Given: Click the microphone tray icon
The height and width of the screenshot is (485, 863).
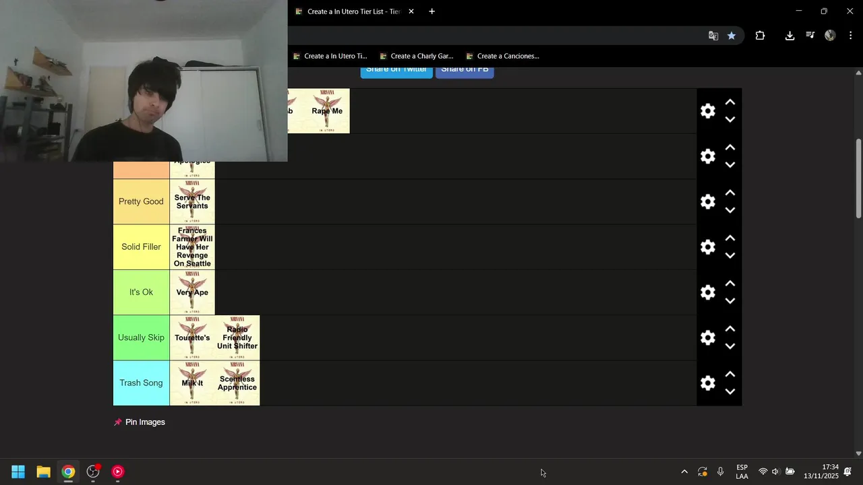Looking at the screenshot, I should pos(720,472).
